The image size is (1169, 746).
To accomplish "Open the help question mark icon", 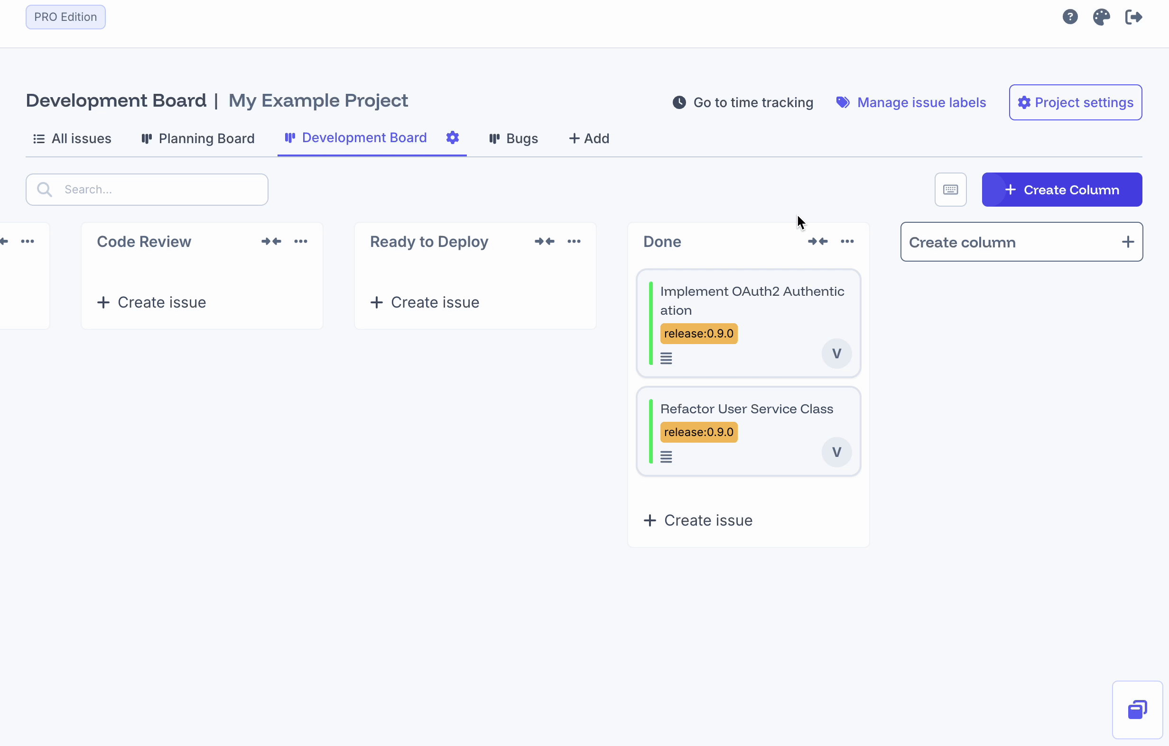I will 1069,17.
